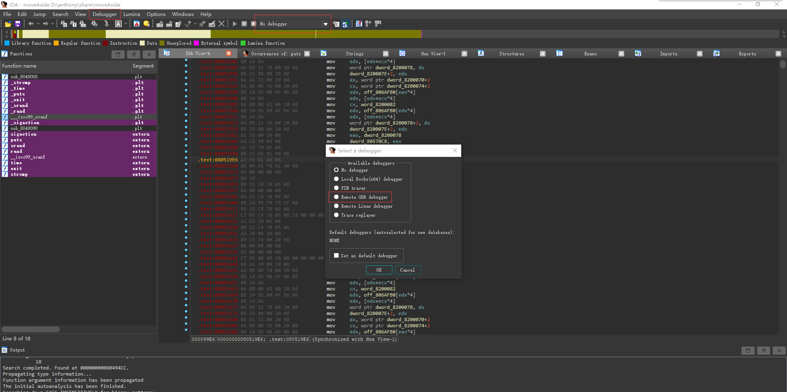Screen dimensions: 787x392
Task: Click the function icon beside _strcmp
Action: [x=5, y=82]
